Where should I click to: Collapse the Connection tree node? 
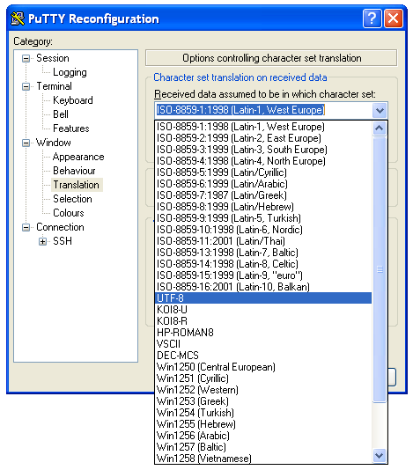coord(26,227)
